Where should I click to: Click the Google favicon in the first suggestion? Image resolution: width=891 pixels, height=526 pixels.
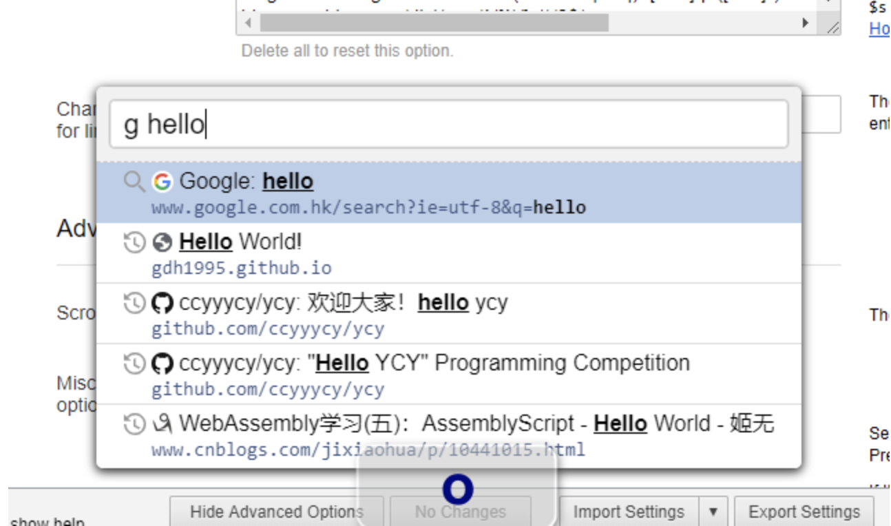coord(162,182)
